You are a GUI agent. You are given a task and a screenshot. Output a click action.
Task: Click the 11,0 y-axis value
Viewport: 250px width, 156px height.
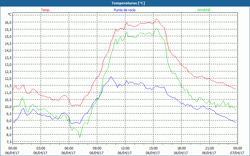click(8, 93)
